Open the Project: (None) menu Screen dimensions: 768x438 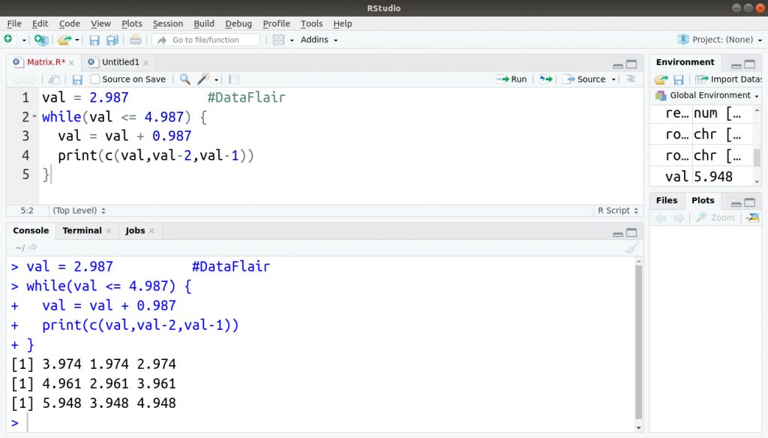pos(720,40)
